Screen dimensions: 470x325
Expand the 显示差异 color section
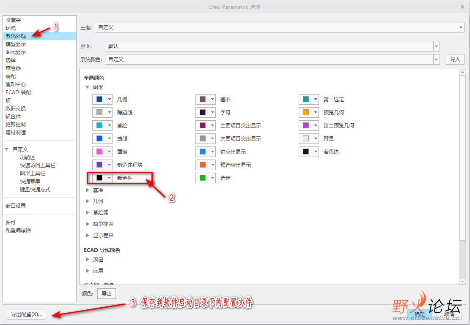(88, 235)
